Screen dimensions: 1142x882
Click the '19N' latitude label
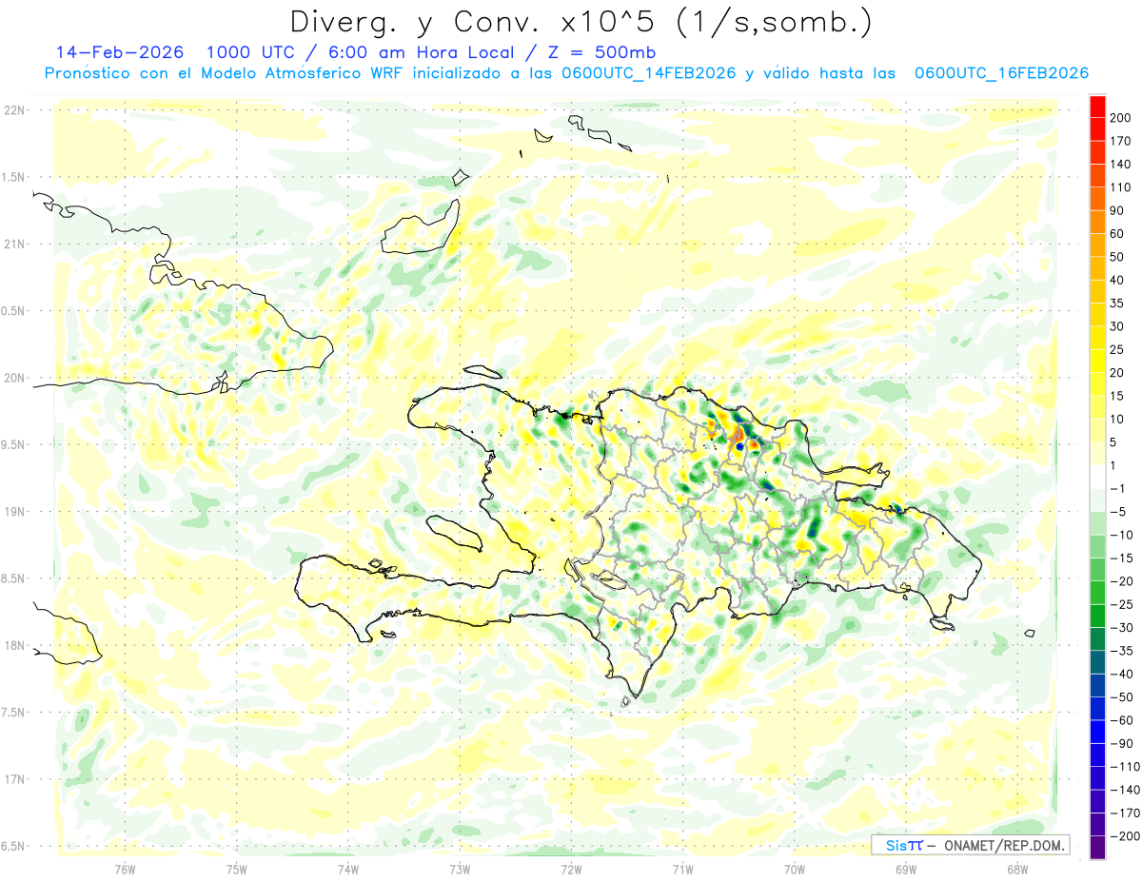(x=13, y=512)
